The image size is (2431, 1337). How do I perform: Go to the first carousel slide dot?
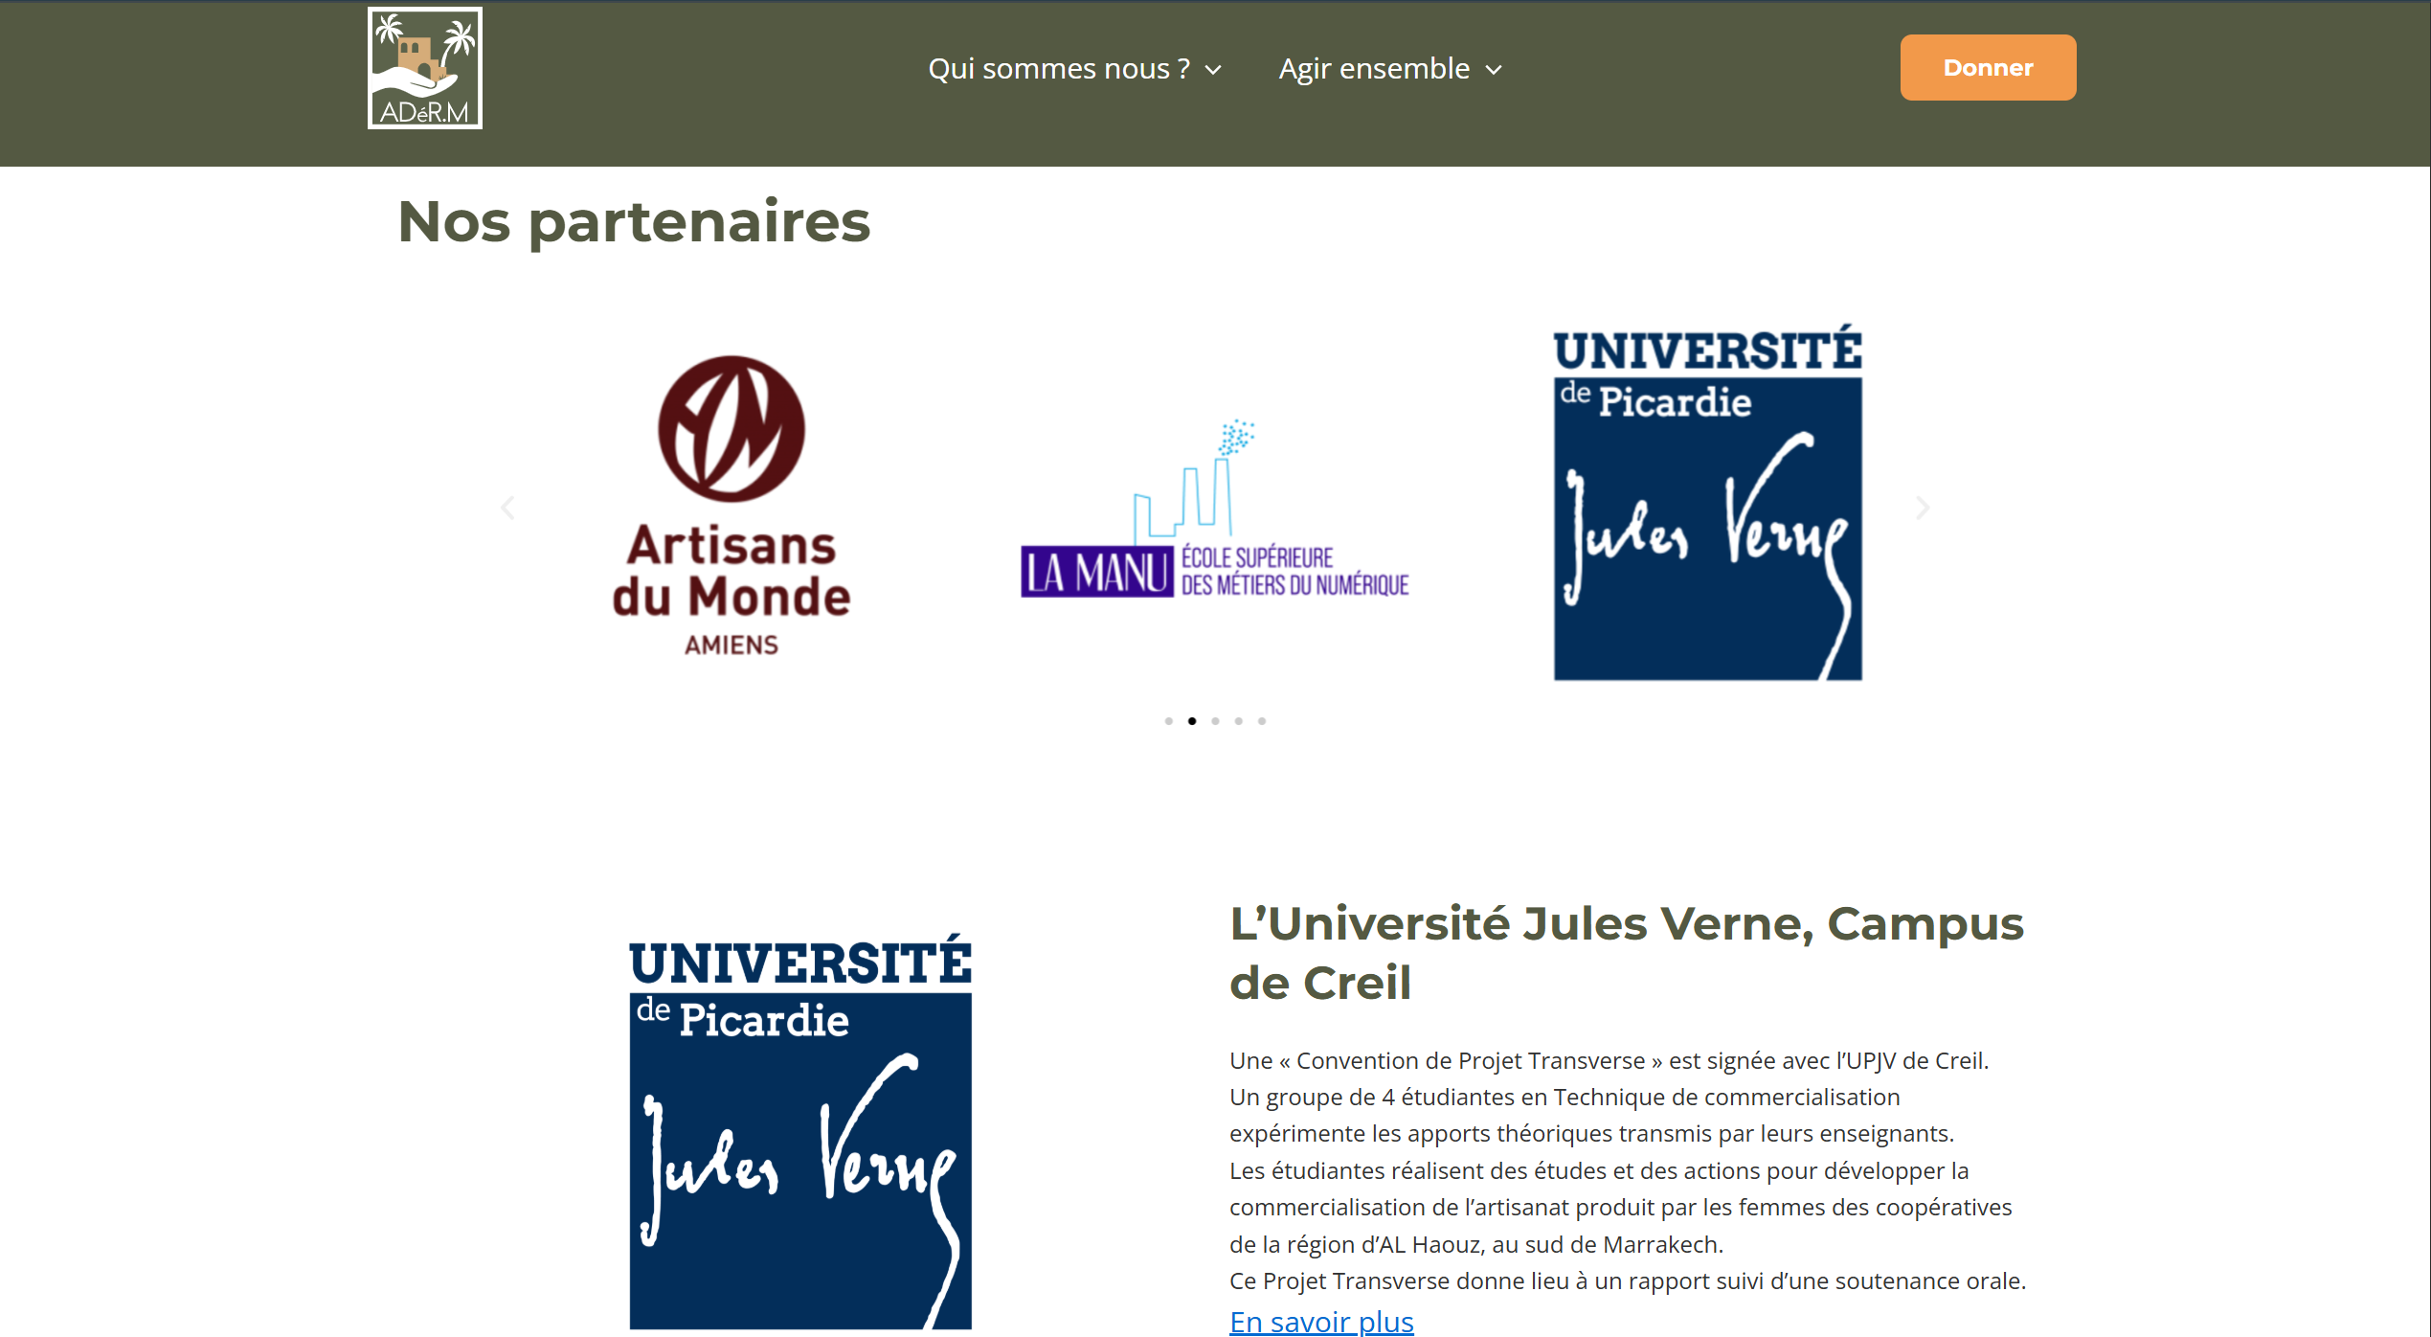click(x=1168, y=721)
